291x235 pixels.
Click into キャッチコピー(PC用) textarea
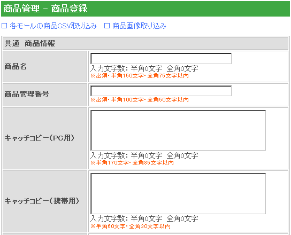[x=178, y=130]
